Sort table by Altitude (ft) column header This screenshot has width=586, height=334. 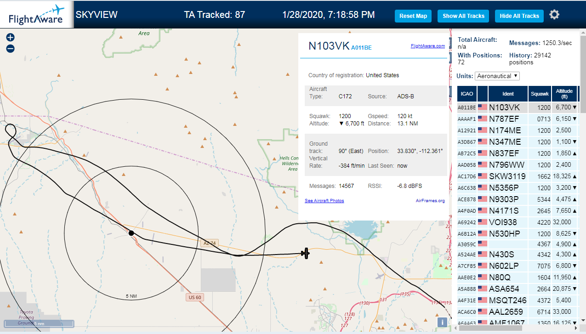564,94
